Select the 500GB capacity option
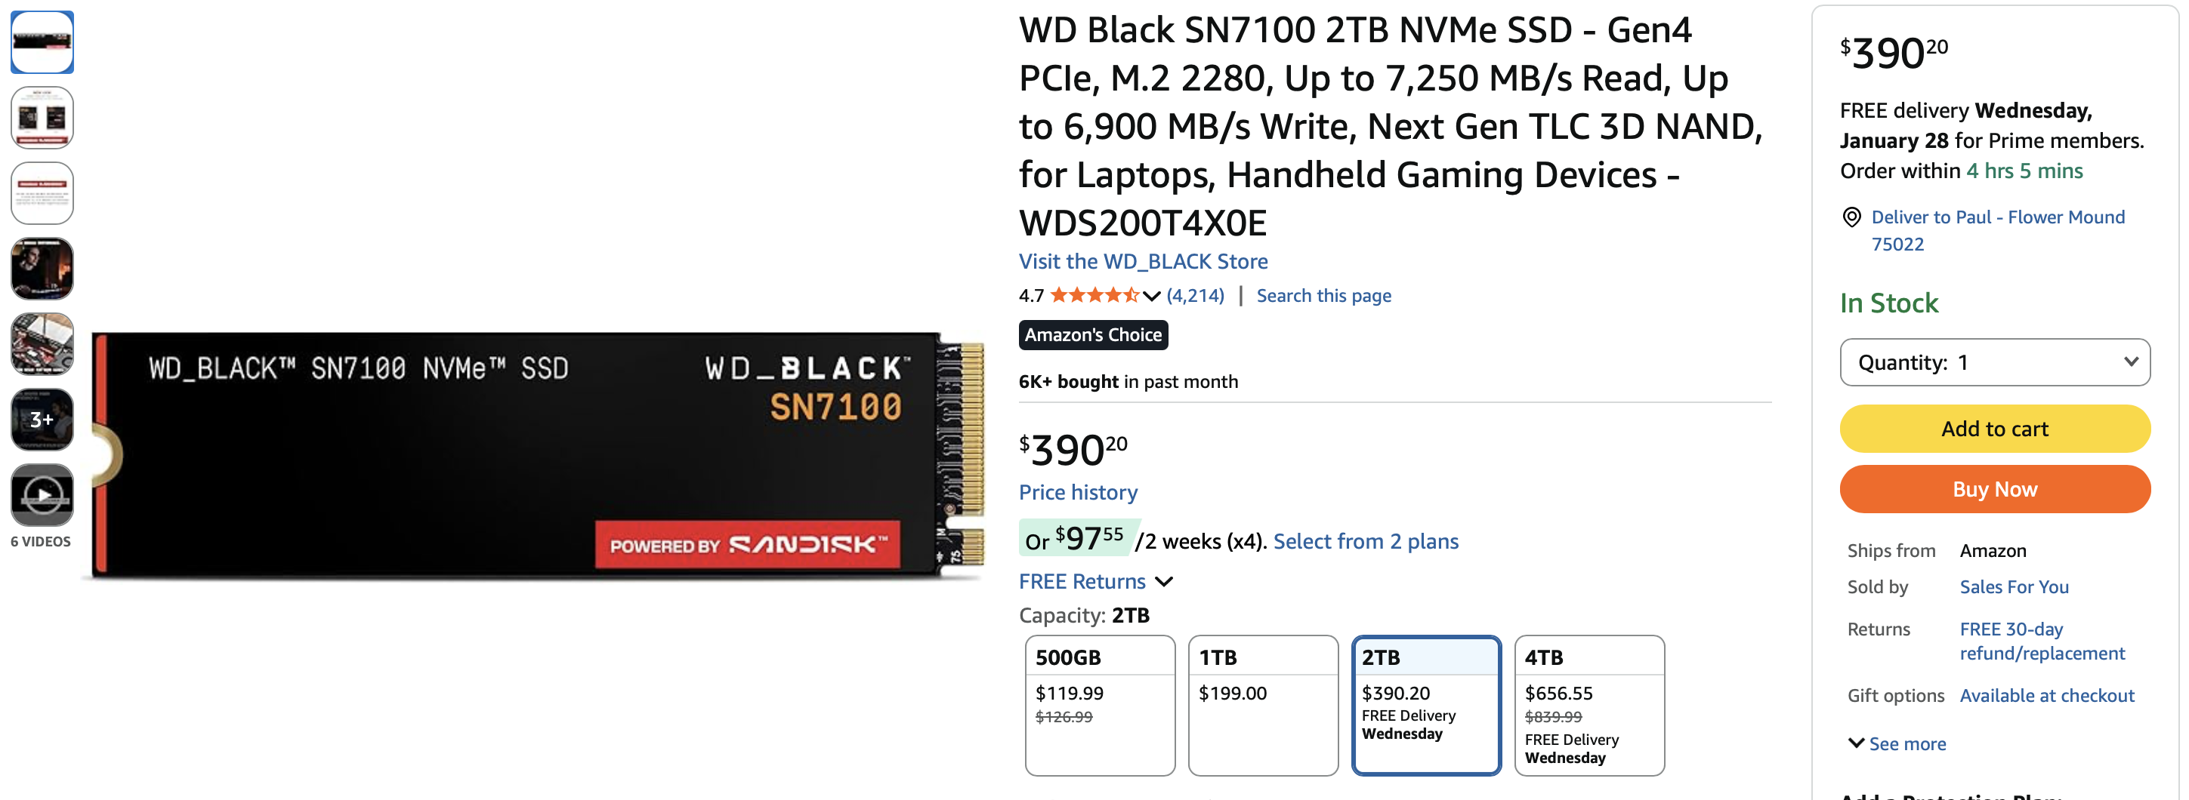The width and height of the screenshot is (2189, 800). [1100, 704]
